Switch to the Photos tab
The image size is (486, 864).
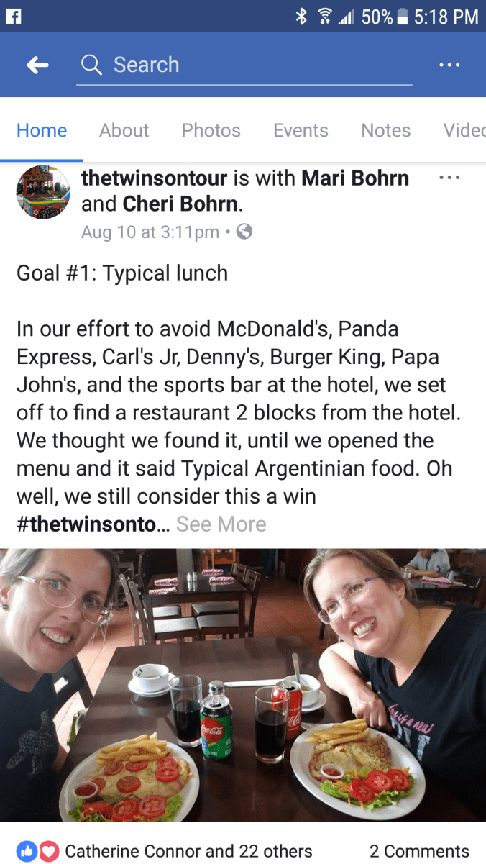(211, 130)
